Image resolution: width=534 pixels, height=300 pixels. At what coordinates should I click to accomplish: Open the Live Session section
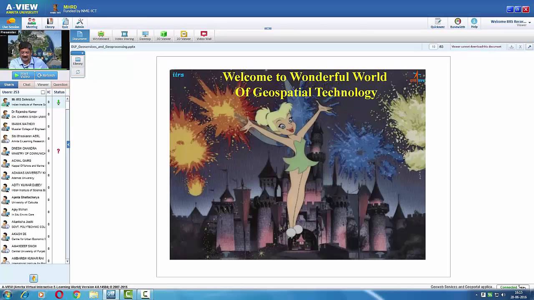click(x=10, y=23)
